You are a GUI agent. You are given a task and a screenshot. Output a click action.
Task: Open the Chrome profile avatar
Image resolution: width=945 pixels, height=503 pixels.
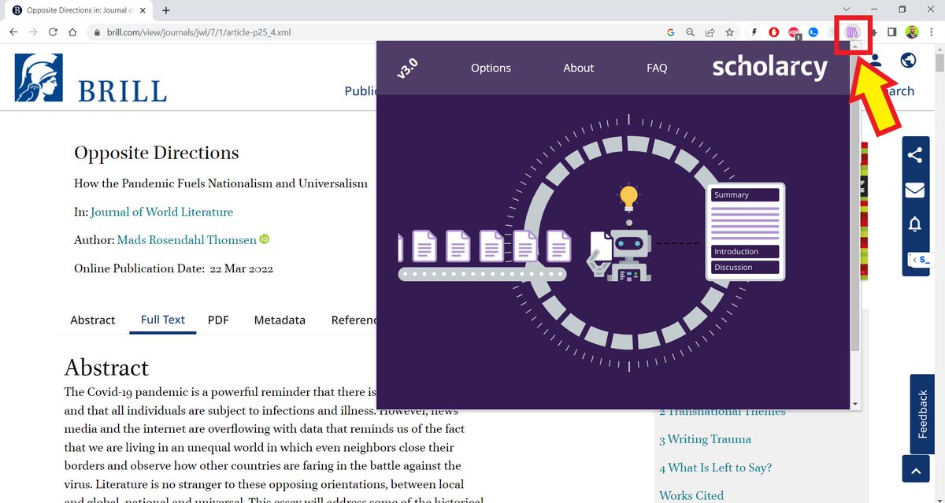tap(912, 32)
